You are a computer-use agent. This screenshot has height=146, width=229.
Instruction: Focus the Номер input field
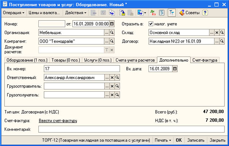click(52, 24)
